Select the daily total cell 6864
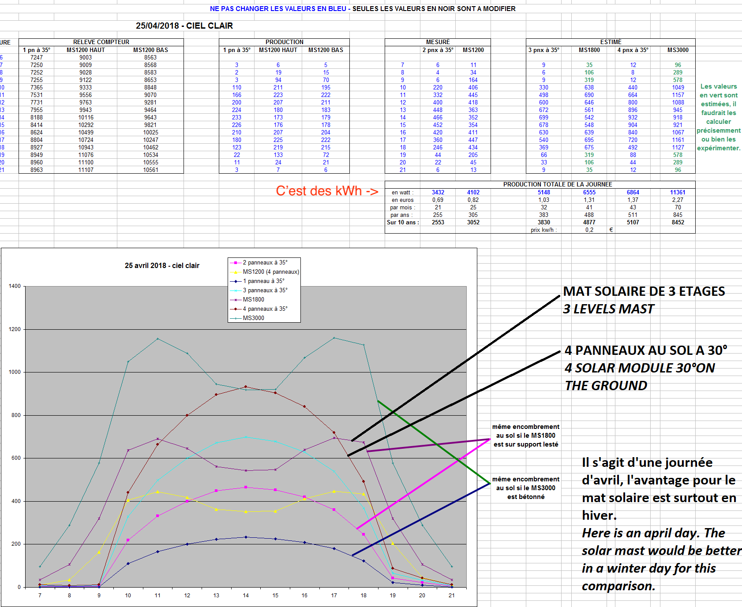The height and width of the screenshot is (607, 742). pos(633,192)
